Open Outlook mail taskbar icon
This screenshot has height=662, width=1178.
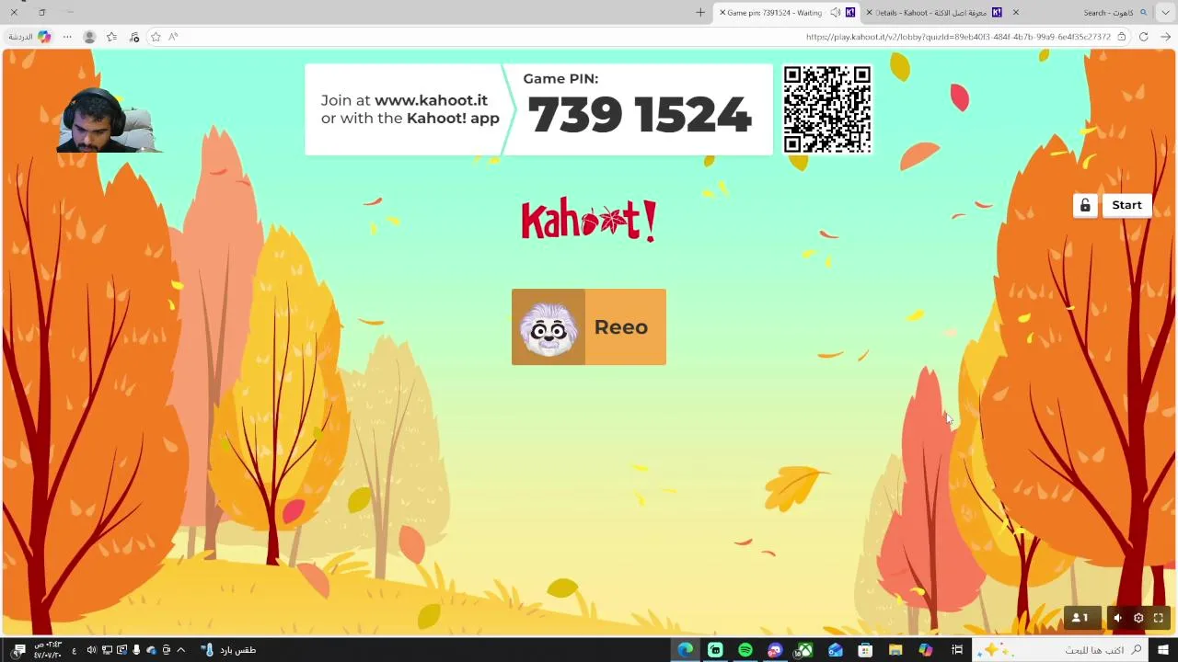pos(835,650)
